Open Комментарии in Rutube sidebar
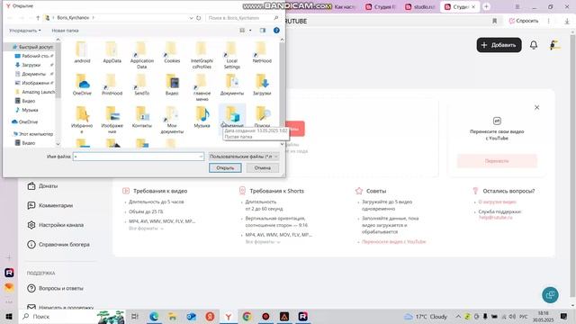This screenshot has height=324, width=576. click(x=50, y=205)
